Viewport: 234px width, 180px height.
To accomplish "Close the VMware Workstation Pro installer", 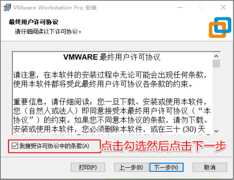I will click(223, 7).
